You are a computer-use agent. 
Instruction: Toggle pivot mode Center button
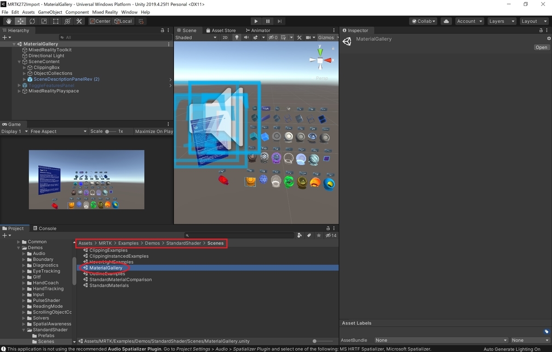[100, 21]
